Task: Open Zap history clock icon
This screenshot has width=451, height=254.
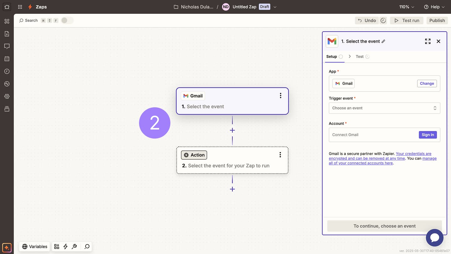Action: 7,71
